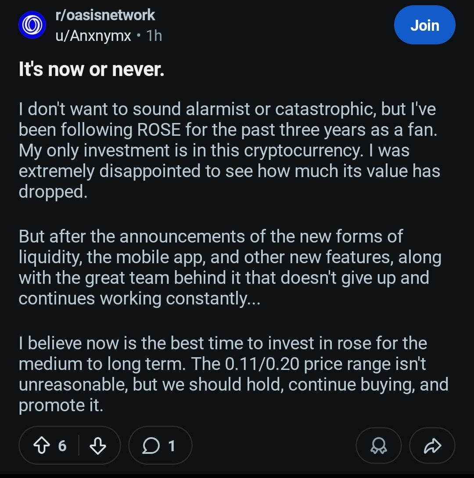This screenshot has height=478, width=474.
Task: Click the paragraph starting "I believe now"
Action: click(228, 374)
